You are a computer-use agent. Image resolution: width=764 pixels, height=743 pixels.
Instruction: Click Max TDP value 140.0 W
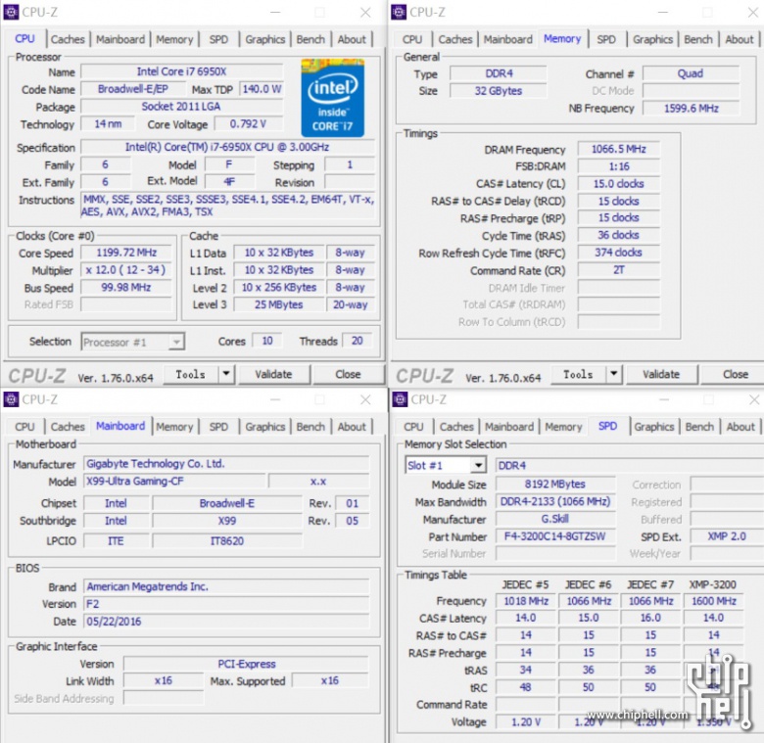262,89
